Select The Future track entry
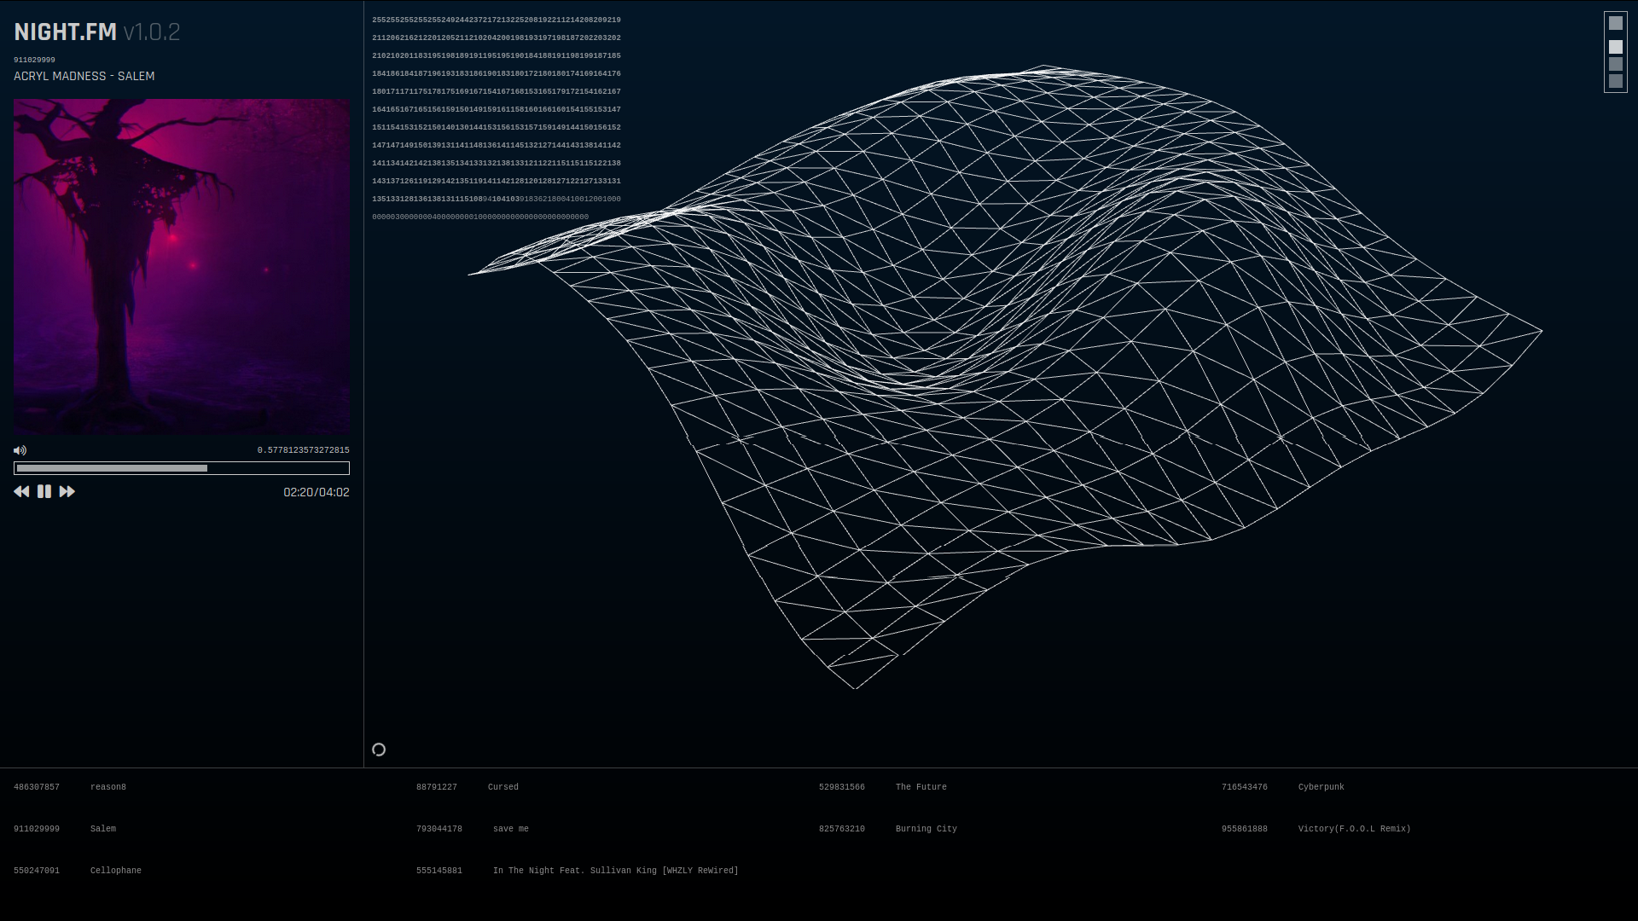Screen dimensions: 1638x921 click(921, 786)
